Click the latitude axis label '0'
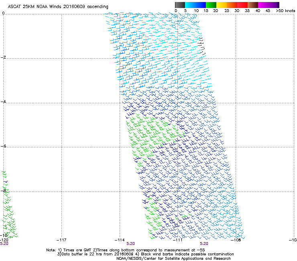 point(3,13)
